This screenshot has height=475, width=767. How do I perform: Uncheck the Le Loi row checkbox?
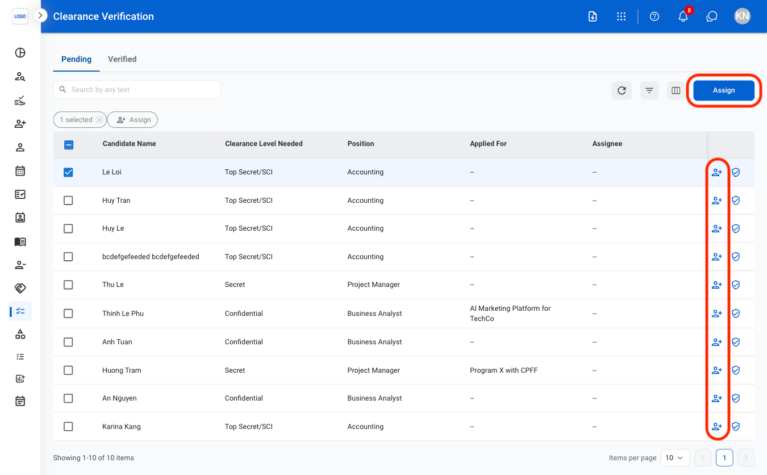(x=68, y=172)
